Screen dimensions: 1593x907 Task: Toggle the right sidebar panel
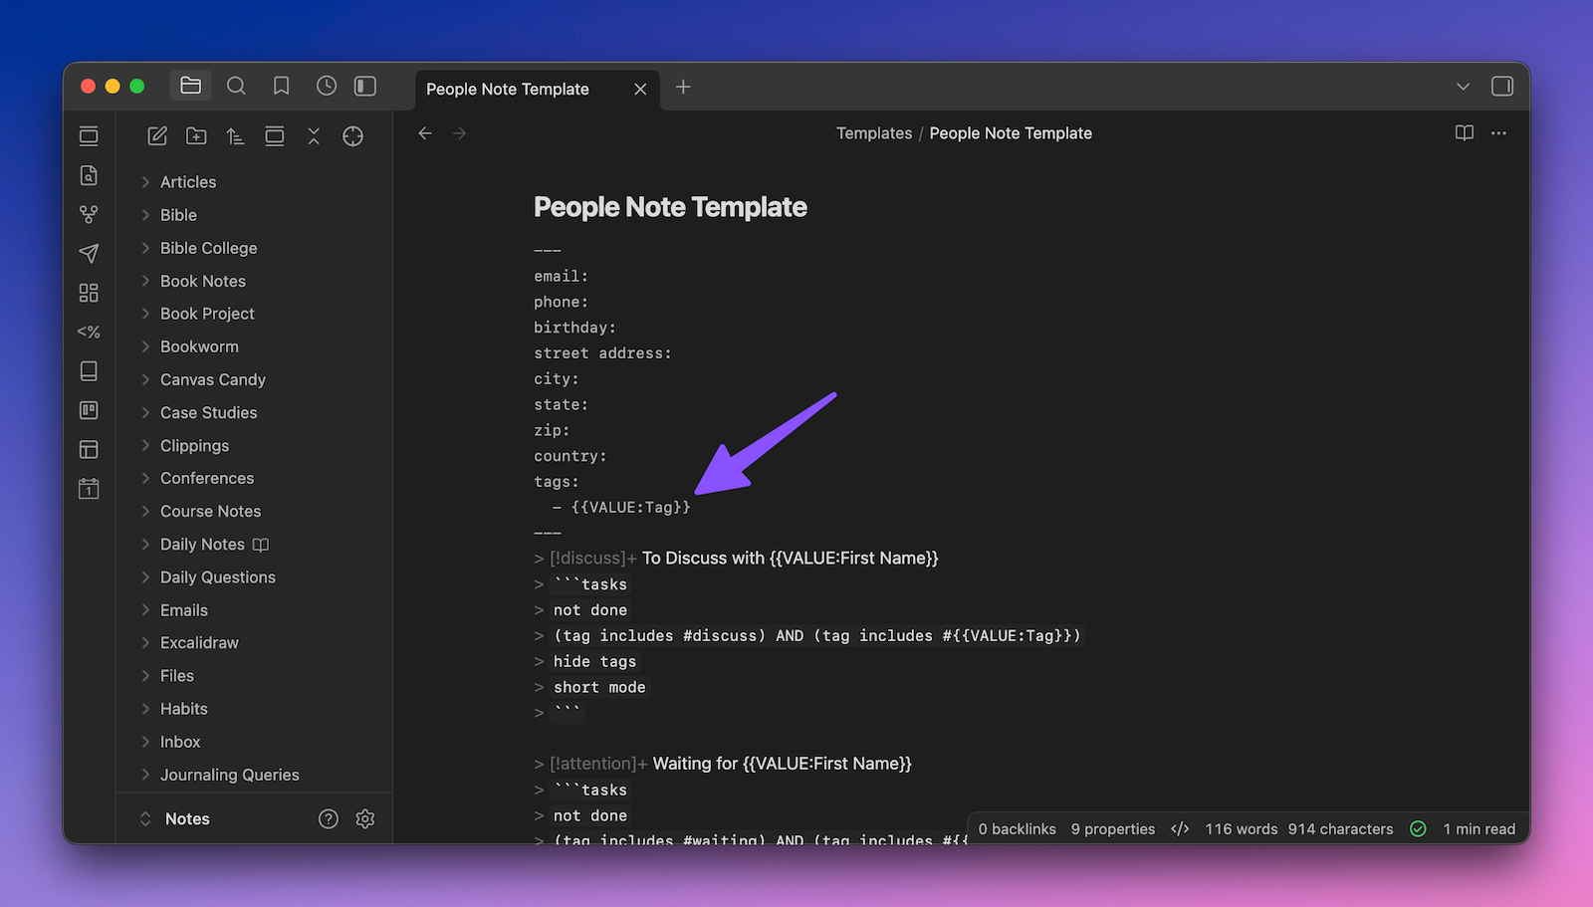1501,87
